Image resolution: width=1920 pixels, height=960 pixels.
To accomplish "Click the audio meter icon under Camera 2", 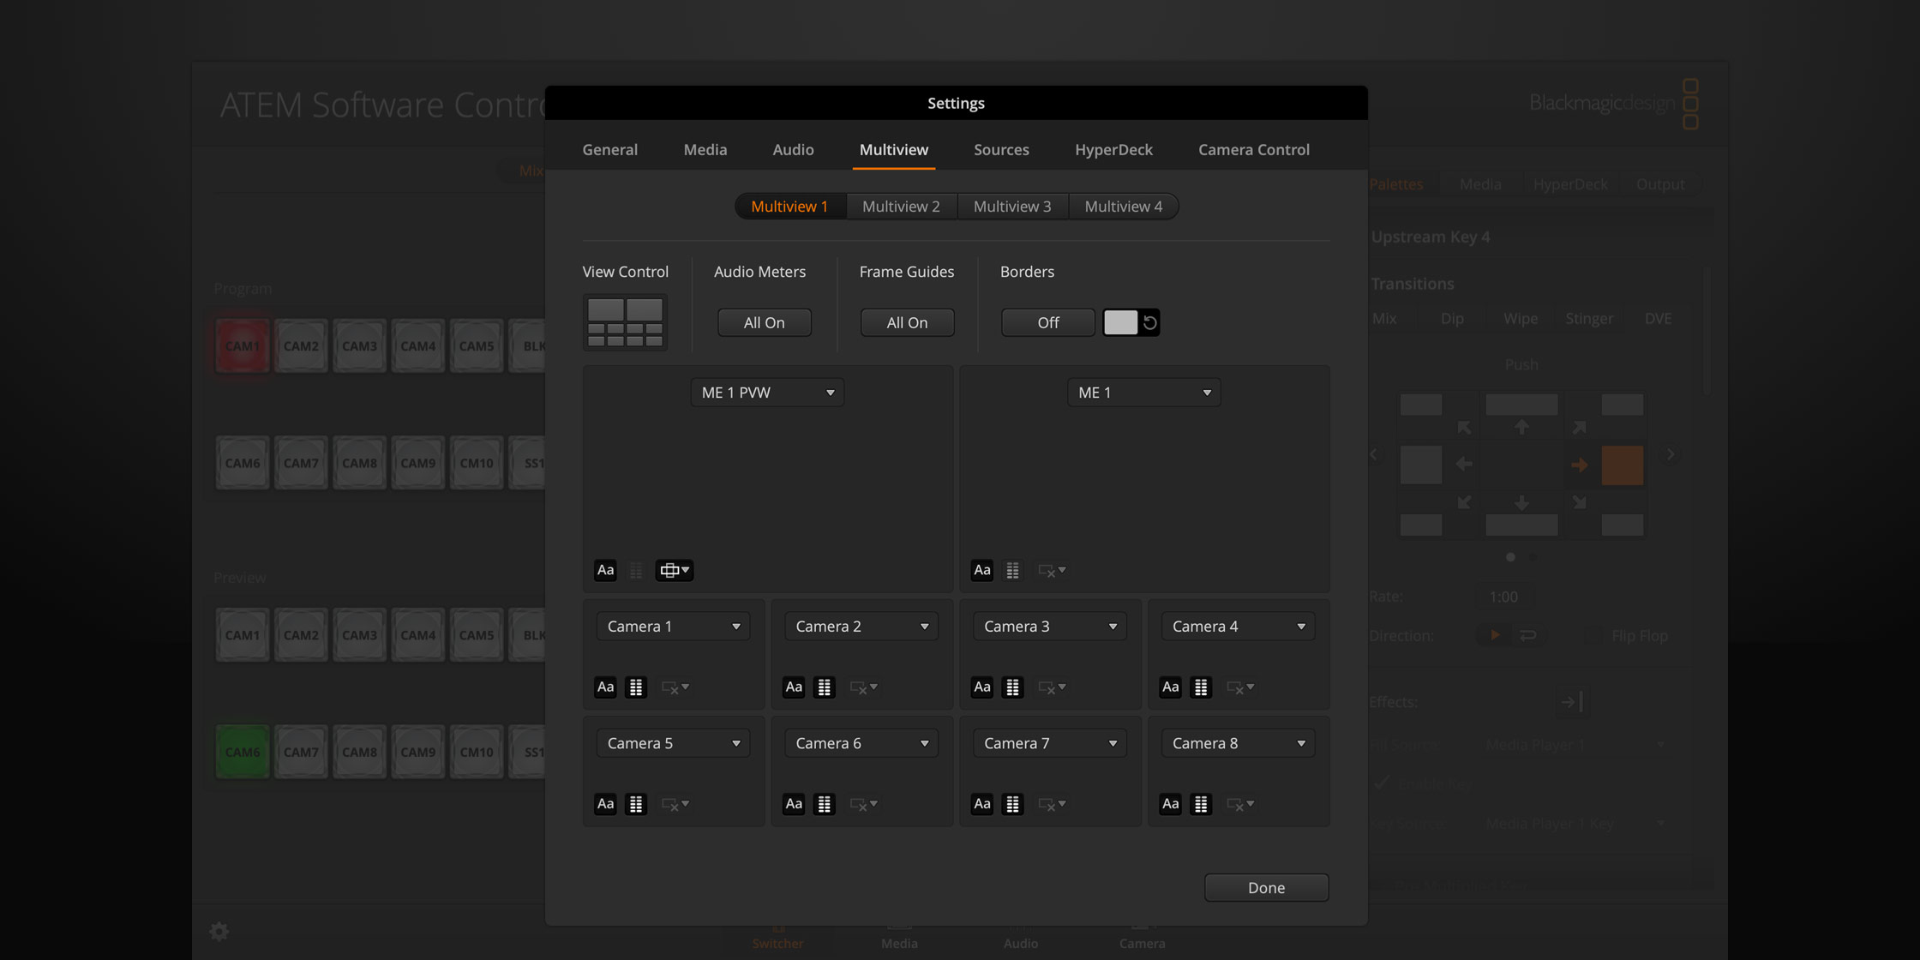I will [x=824, y=687].
